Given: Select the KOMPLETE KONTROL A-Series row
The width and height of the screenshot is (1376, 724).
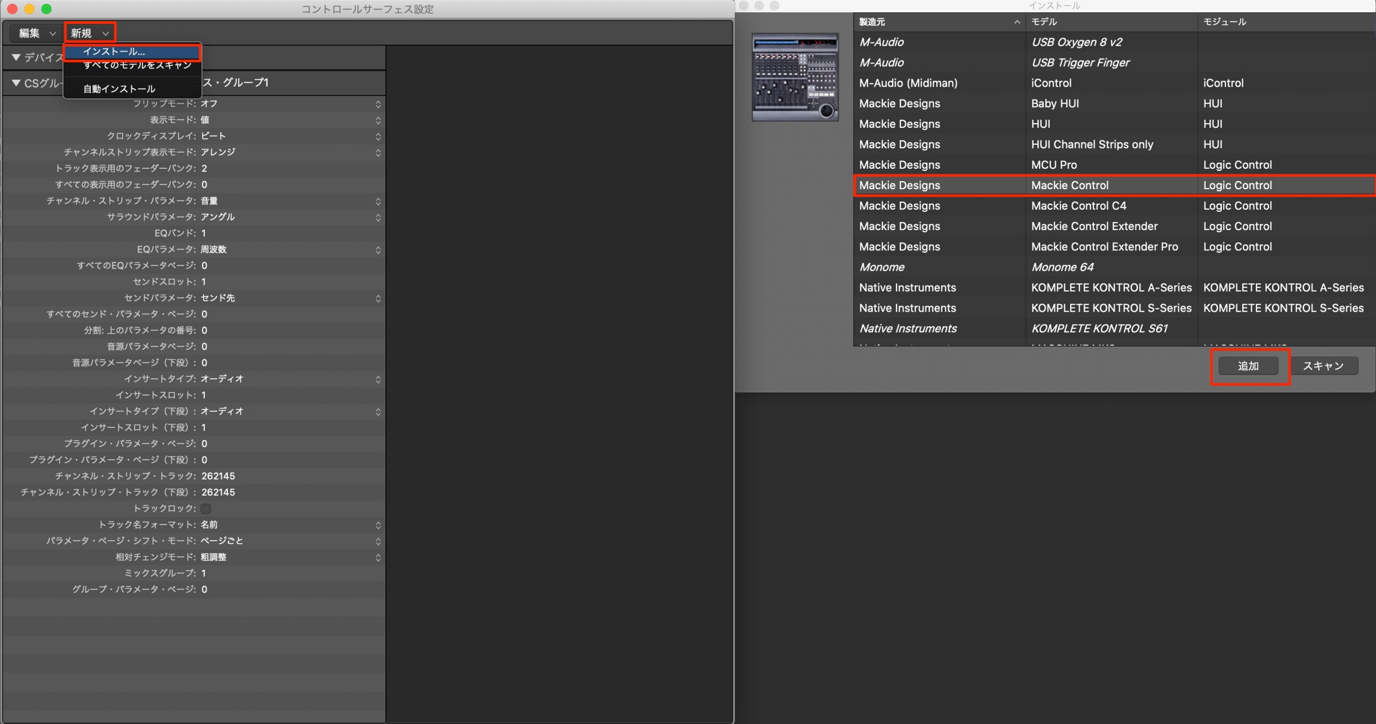Looking at the screenshot, I should 1114,288.
